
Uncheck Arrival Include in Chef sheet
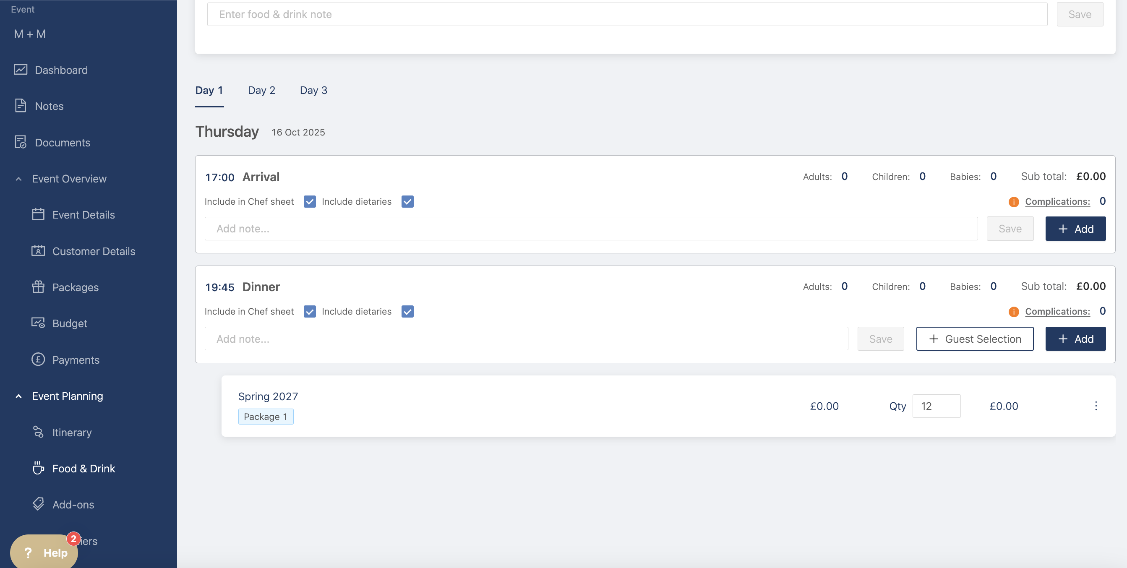[x=309, y=202]
